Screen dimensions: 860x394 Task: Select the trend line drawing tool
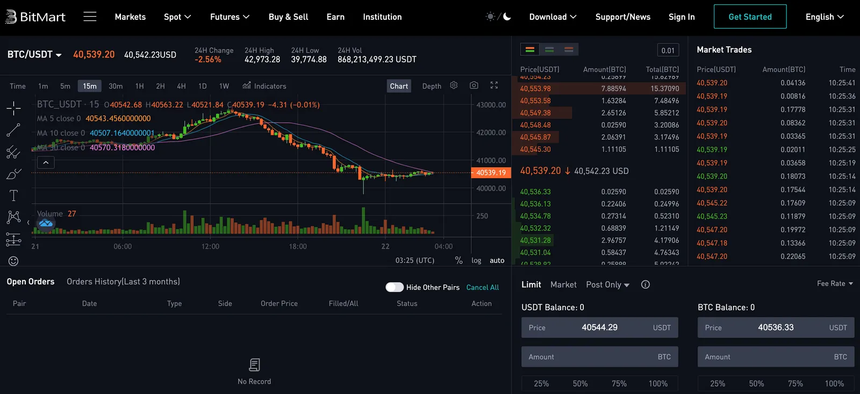[x=13, y=130]
